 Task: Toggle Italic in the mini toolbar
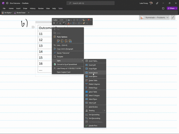pyautogui.click(x=57, y=23)
